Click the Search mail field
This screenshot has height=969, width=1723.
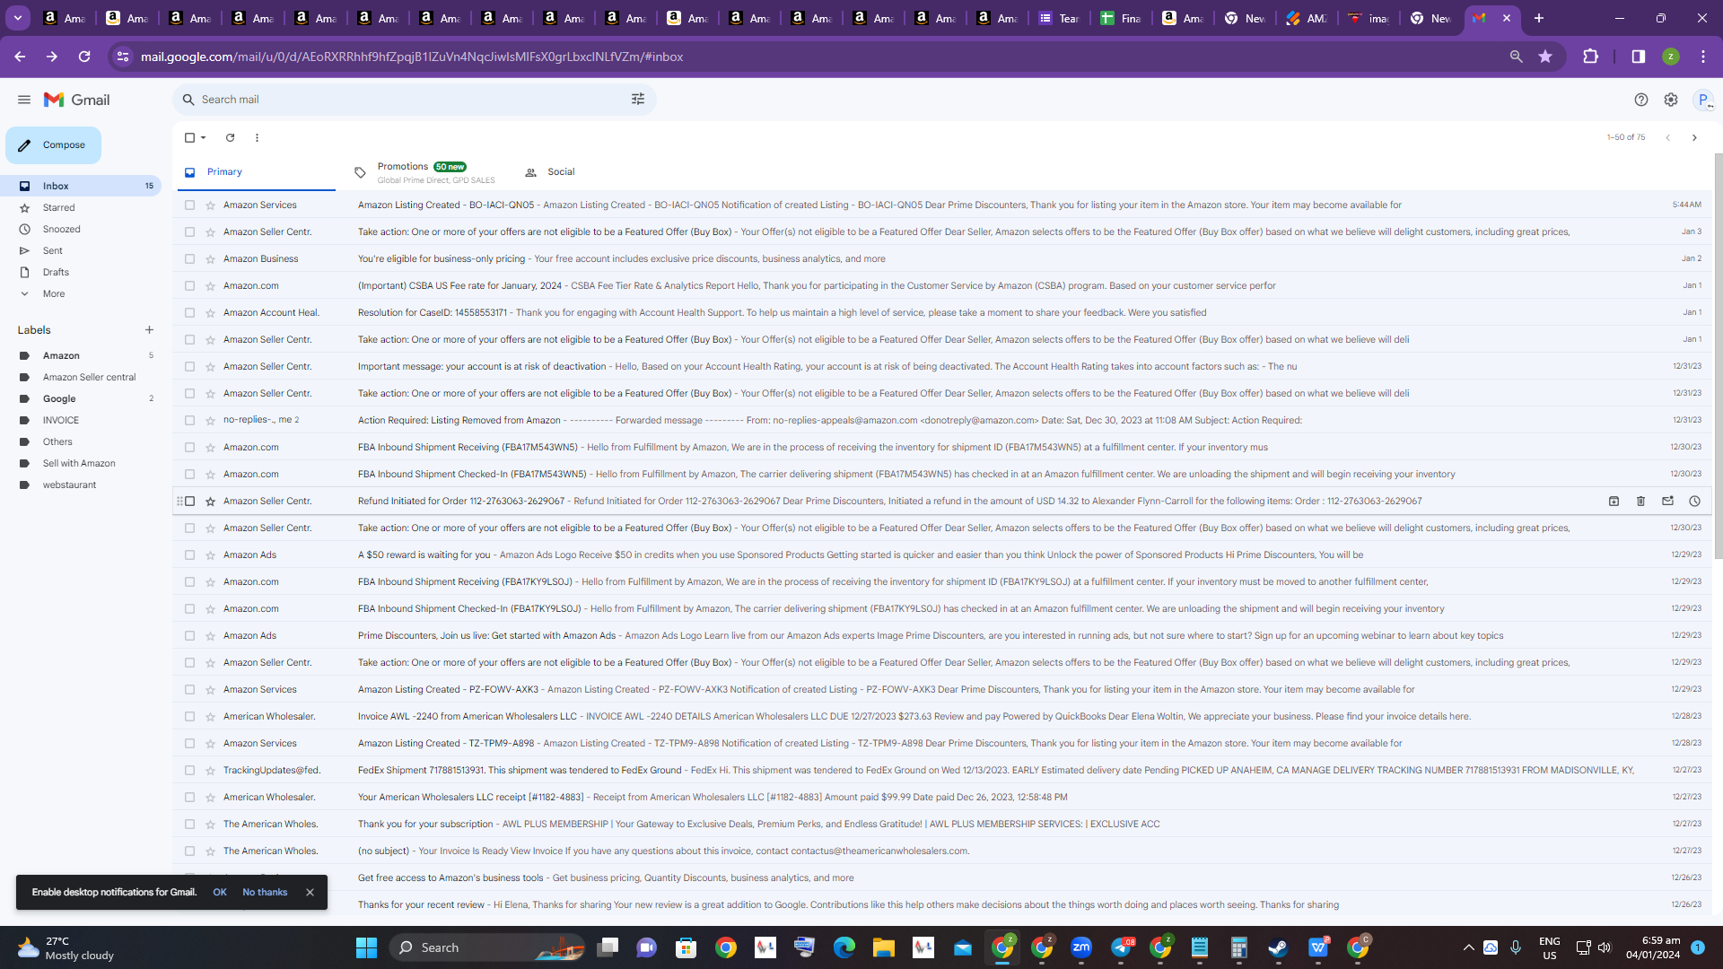(x=413, y=100)
